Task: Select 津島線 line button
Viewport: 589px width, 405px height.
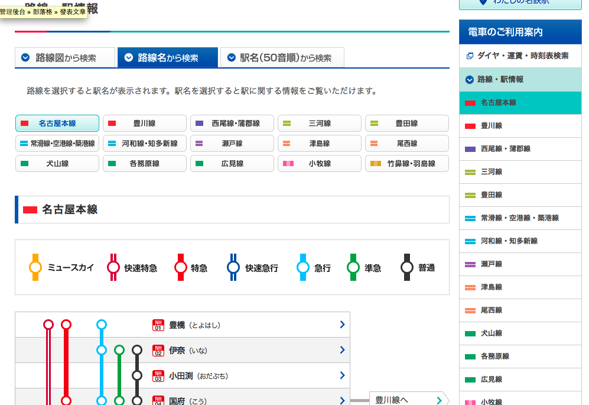Action: point(320,143)
